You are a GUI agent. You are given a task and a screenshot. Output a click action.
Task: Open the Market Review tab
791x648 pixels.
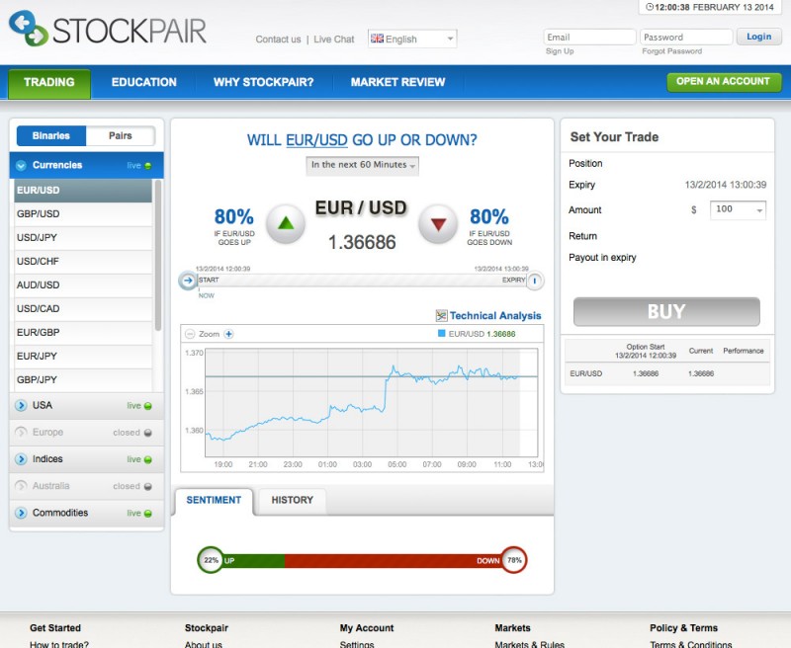[397, 82]
